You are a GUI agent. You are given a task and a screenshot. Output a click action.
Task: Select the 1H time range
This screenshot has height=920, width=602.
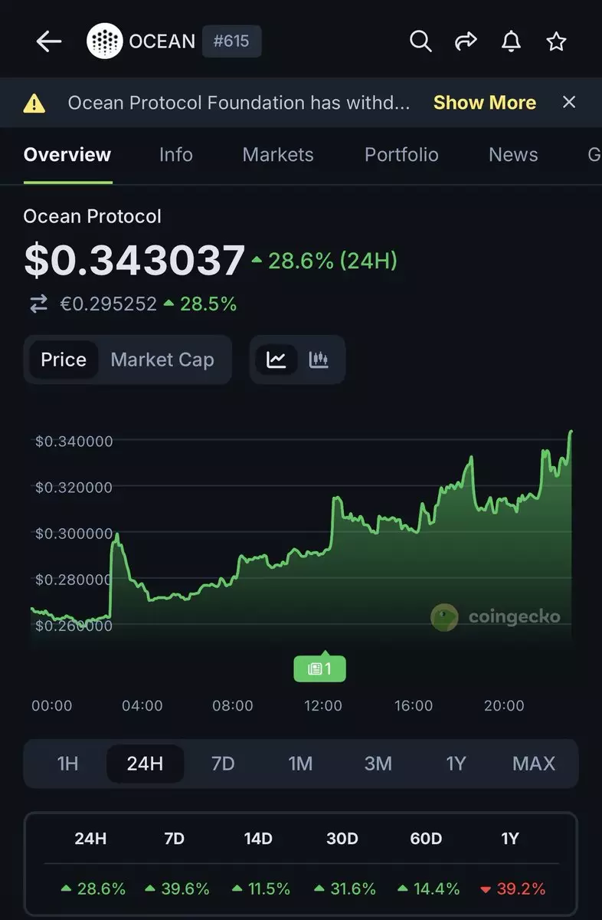click(68, 764)
